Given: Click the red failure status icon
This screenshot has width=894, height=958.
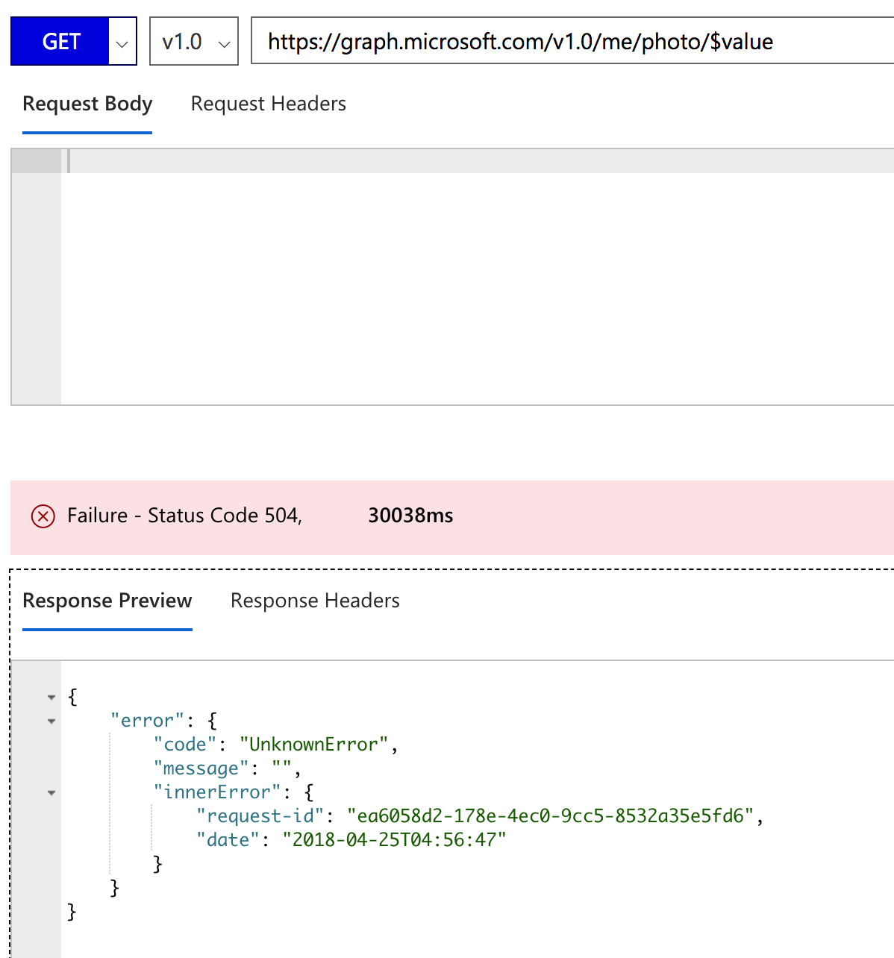Looking at the screenshot, I should coord(43,516).
